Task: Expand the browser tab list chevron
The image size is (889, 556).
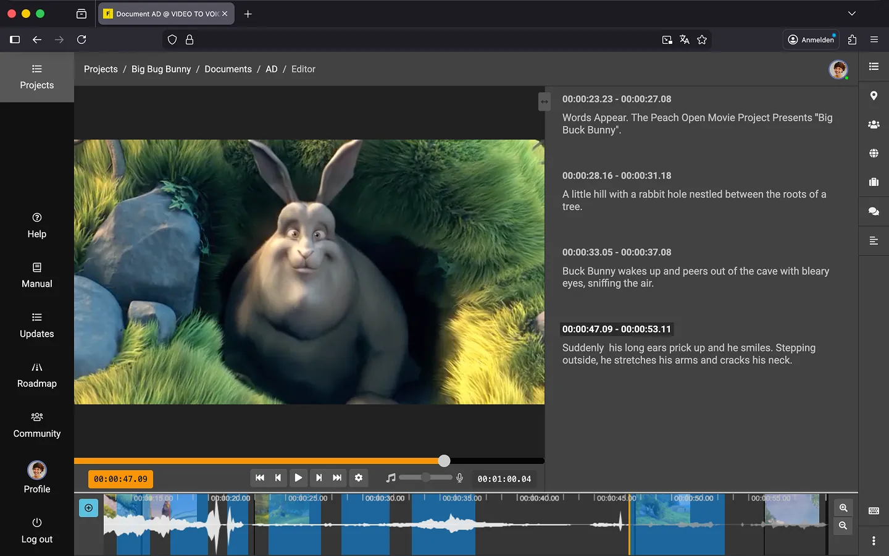Action: (x=852, y=14)
